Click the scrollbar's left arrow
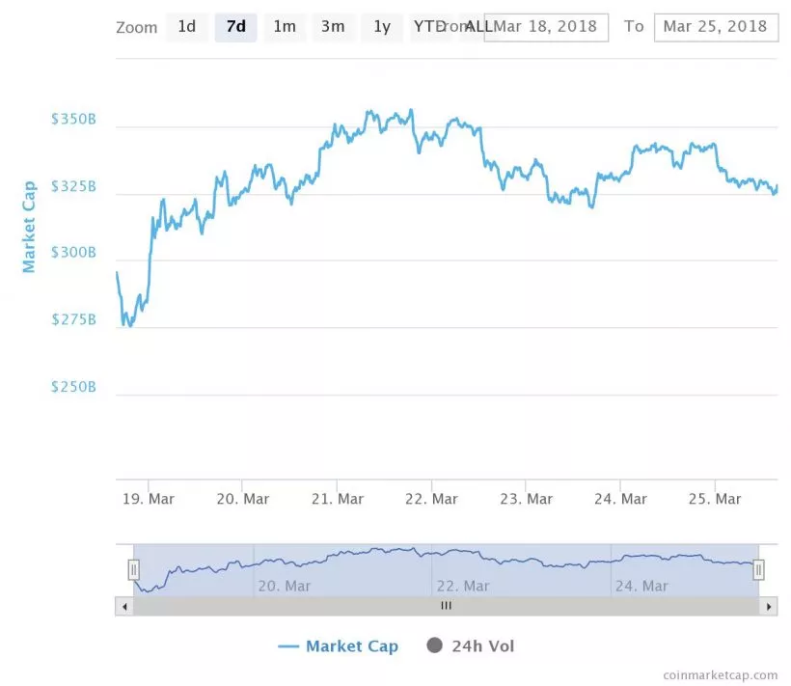This screenshot has height=686, width=791. coord(123,607)
